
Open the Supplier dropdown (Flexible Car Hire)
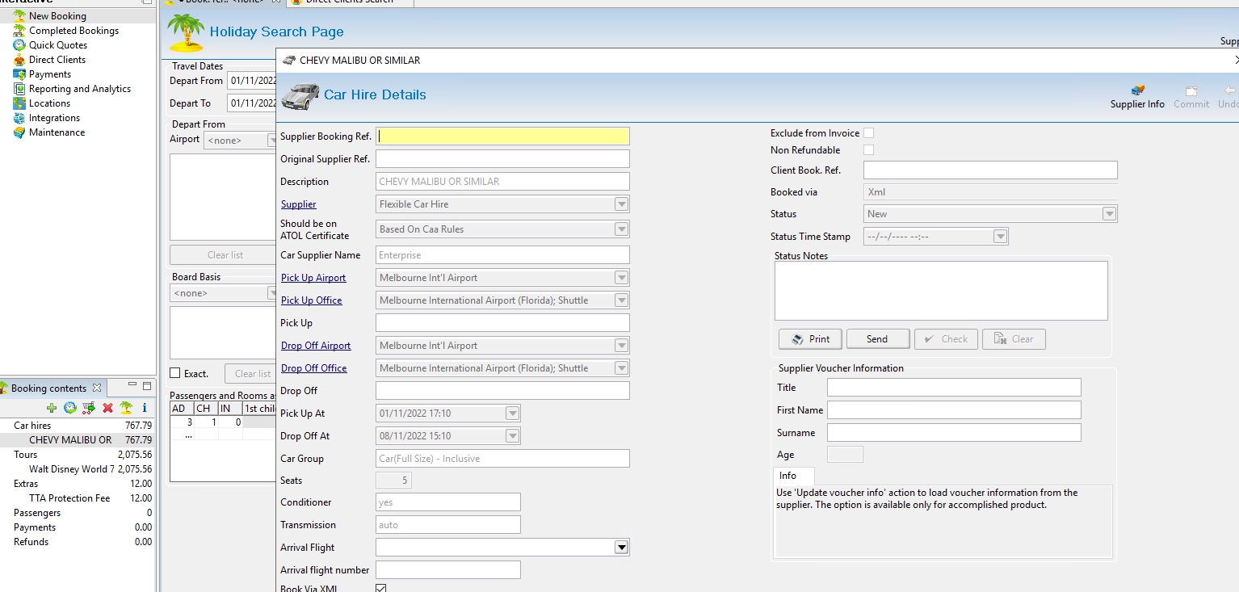pyautogui.click(x=621, y=204)
